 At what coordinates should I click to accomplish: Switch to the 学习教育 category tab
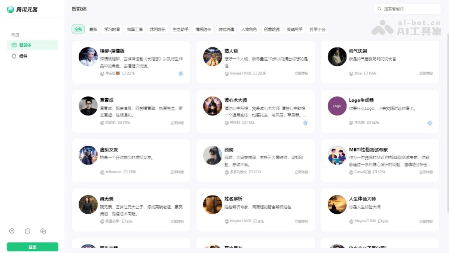click(112, 29)
